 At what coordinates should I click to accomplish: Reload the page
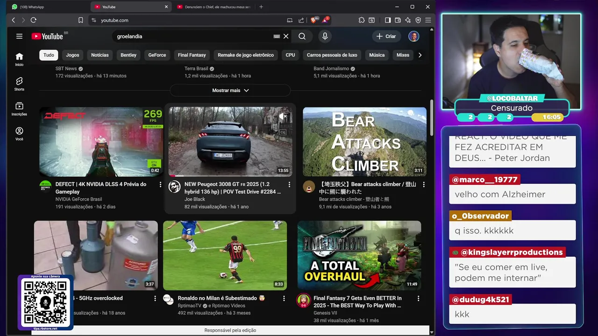coord(34,20)
